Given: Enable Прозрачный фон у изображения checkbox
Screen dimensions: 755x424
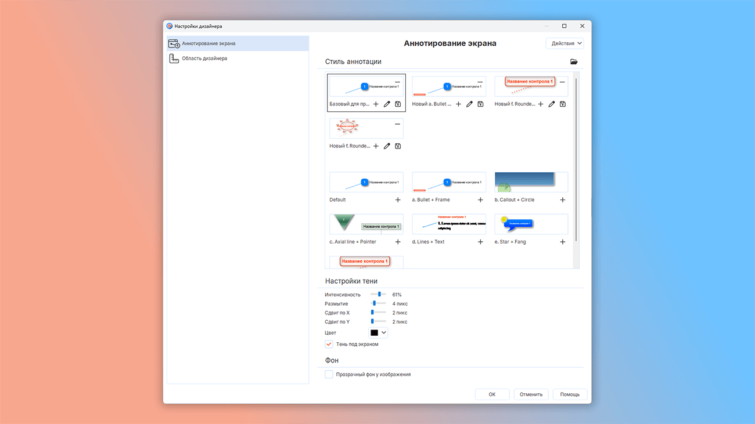Looking at the screenshot, I should click(329, 374).
